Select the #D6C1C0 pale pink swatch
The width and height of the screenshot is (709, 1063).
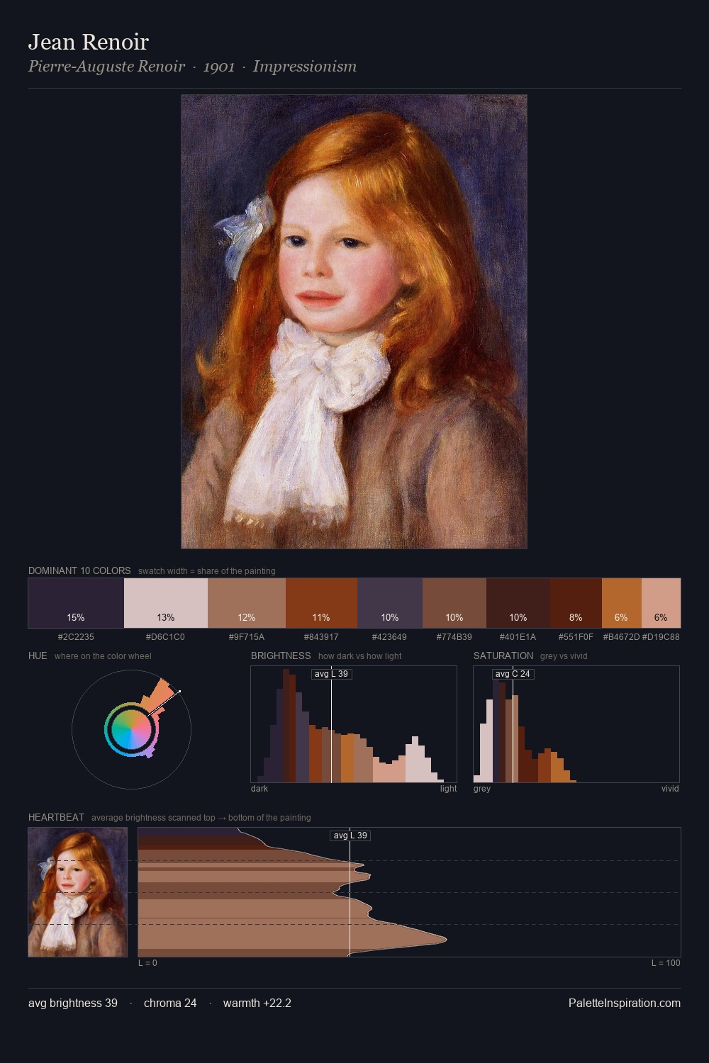tap(166, 603)
